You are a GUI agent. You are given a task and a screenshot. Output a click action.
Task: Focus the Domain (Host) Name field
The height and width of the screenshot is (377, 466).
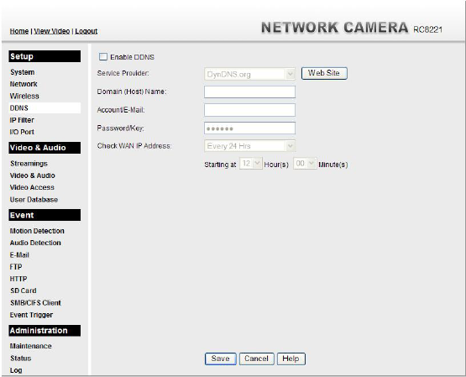[x=249, y=92]
